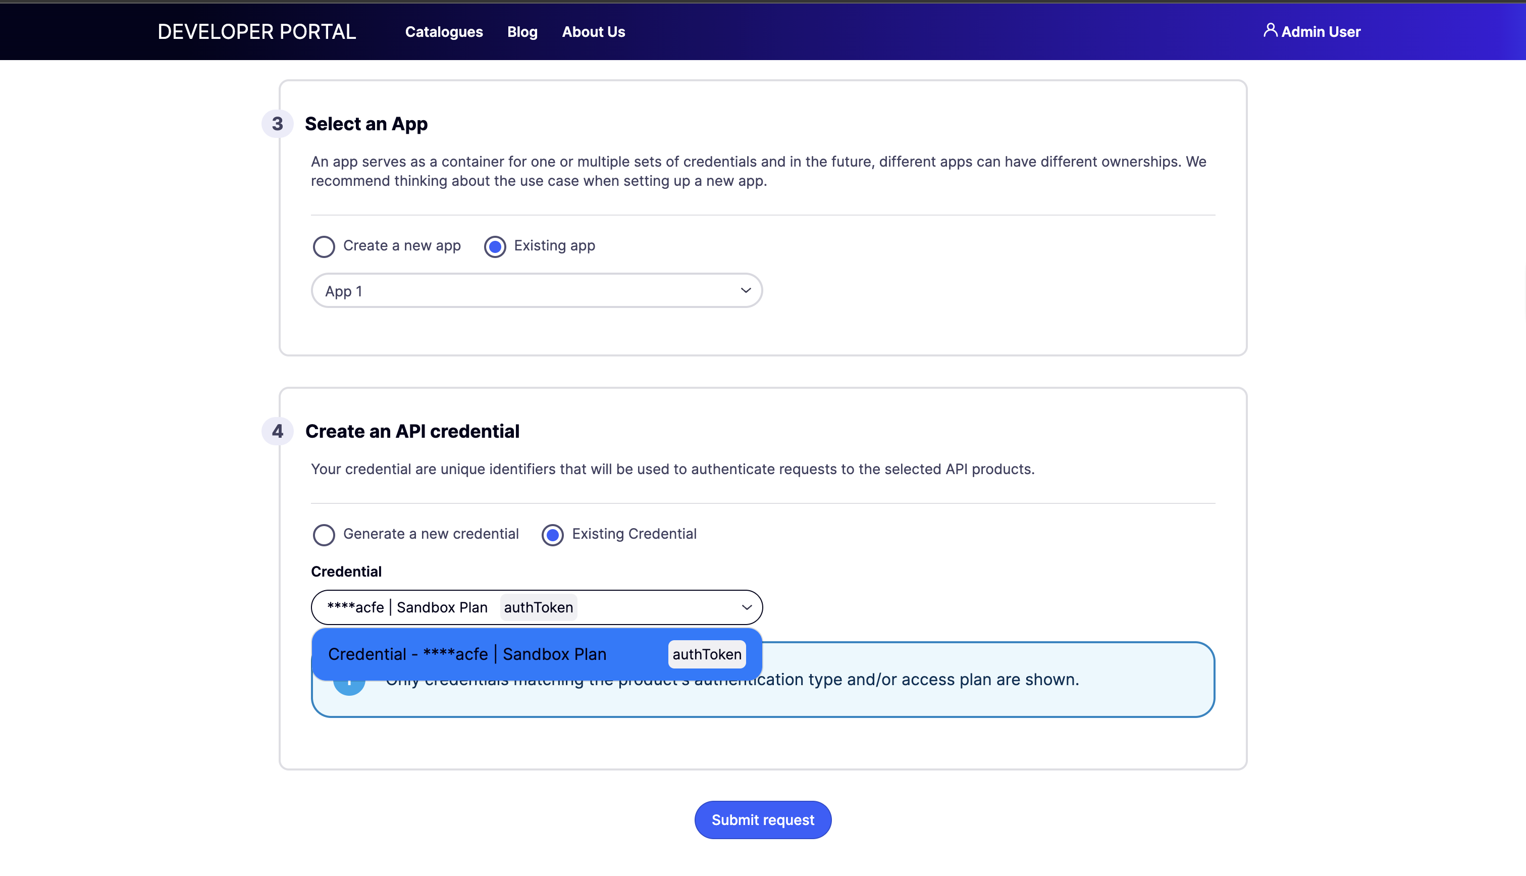This screenshot has width=1526, height=876.
Task: Click the authToken badge in the dropdown option
Action: click(706, 654)
